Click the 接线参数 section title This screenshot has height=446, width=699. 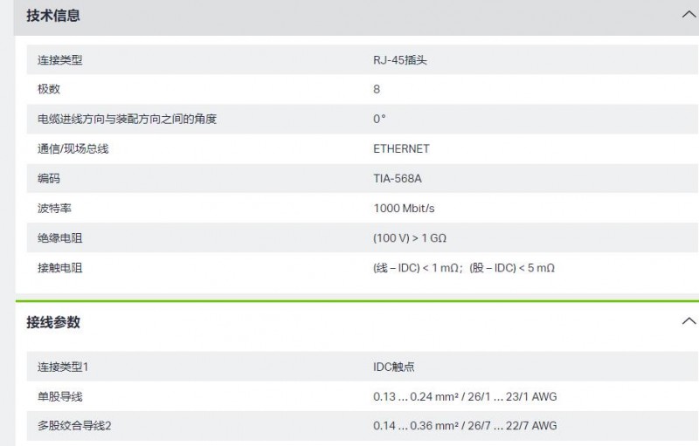point(53,322)
